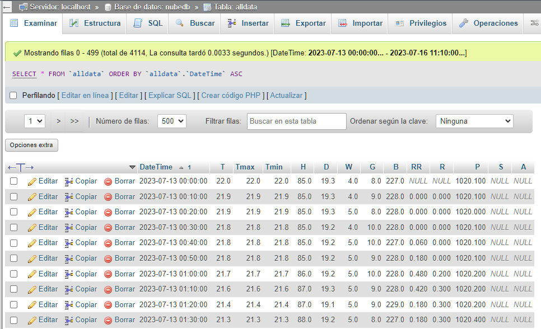Click cell value 1020.400 in column P
541x329 pixels.
click(470, 319)
